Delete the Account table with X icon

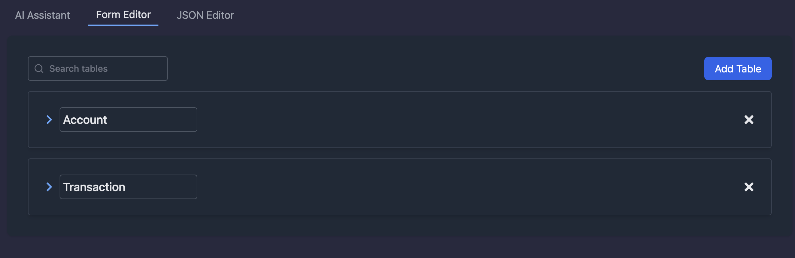pyautogui.click(x=749, y=120)
